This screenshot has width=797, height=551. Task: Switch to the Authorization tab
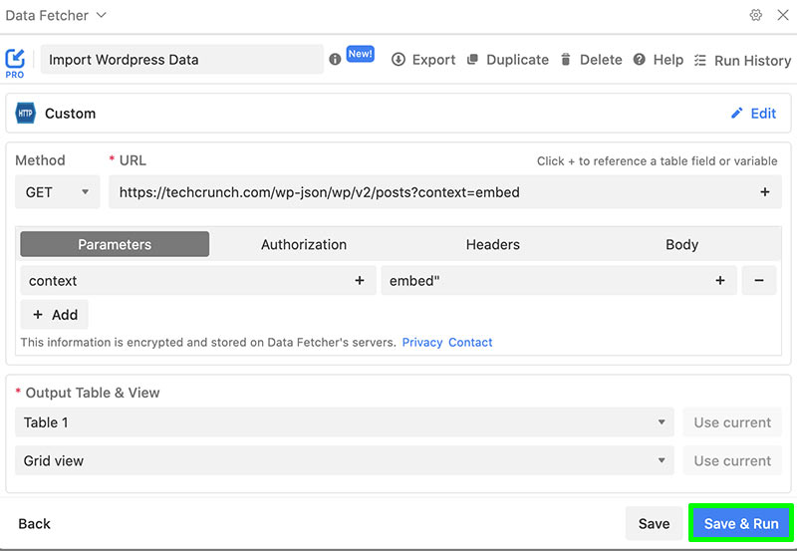304,244
